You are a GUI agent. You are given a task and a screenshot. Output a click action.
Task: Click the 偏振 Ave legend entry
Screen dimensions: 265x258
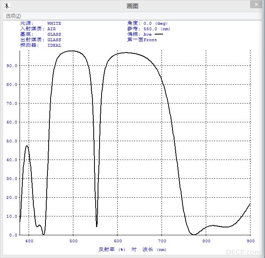tap(145, 34)
